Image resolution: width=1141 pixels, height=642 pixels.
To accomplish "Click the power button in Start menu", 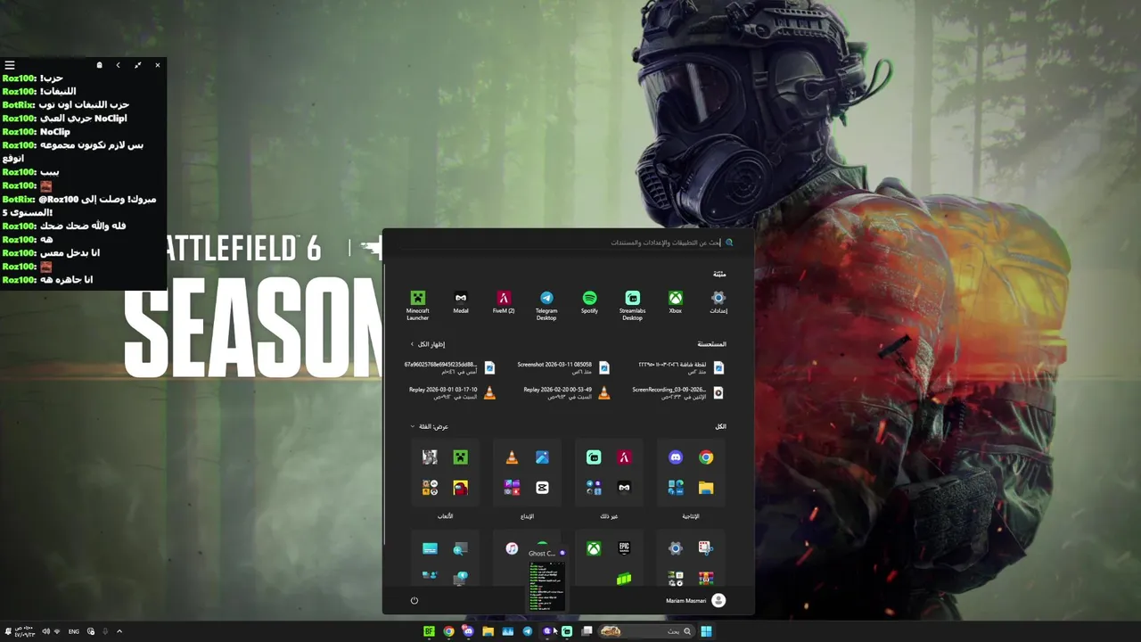I will point(414,600).
